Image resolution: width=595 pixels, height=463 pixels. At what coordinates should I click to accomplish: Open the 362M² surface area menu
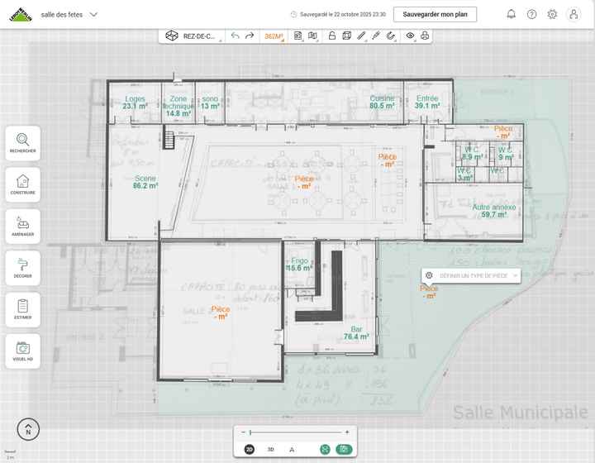pos(274,36)
